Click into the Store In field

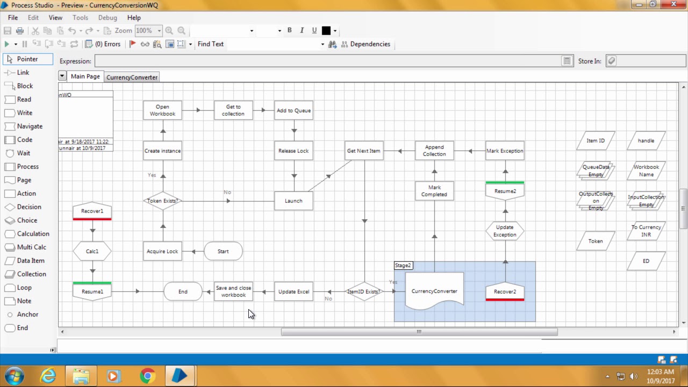[651, 61]
